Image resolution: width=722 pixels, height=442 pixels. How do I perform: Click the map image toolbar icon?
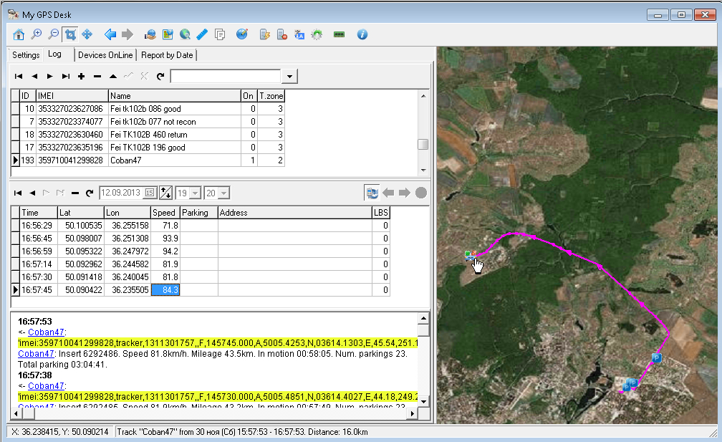168,34
